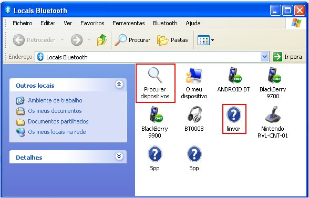Open the Bluetooth menu
309x198 pixels.
165,23
